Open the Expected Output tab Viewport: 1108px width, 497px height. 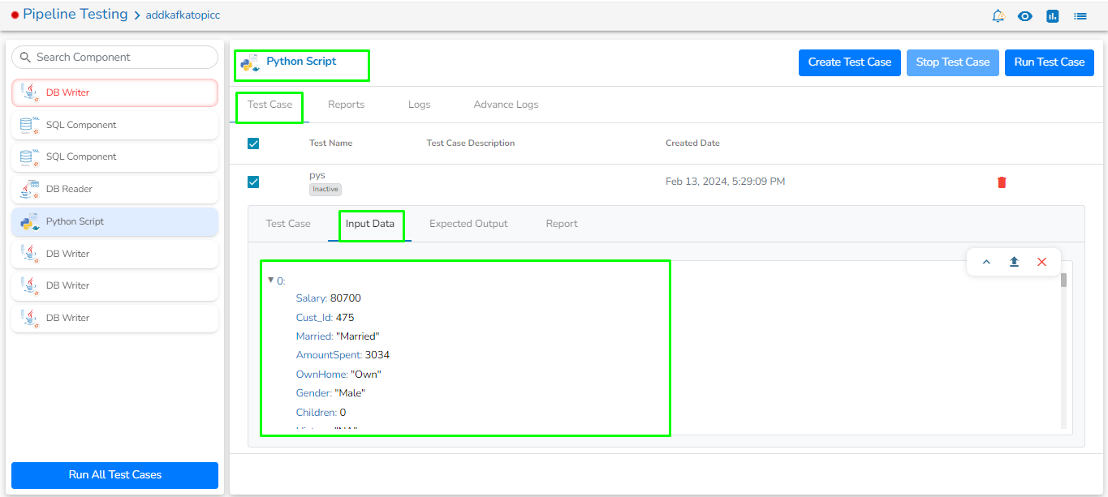[468, 224]
